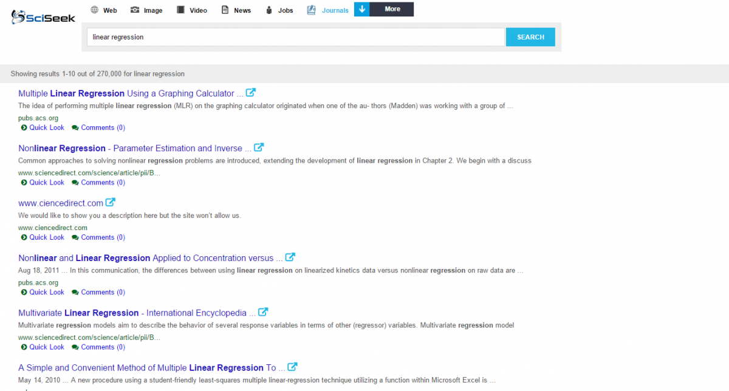Click the SEARCH button

coord(530,37)
